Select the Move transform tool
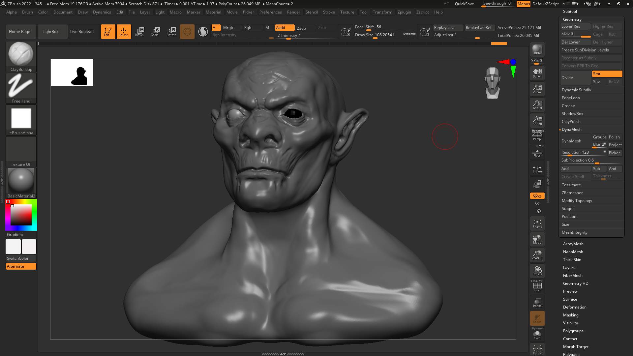 pos(139,31)
